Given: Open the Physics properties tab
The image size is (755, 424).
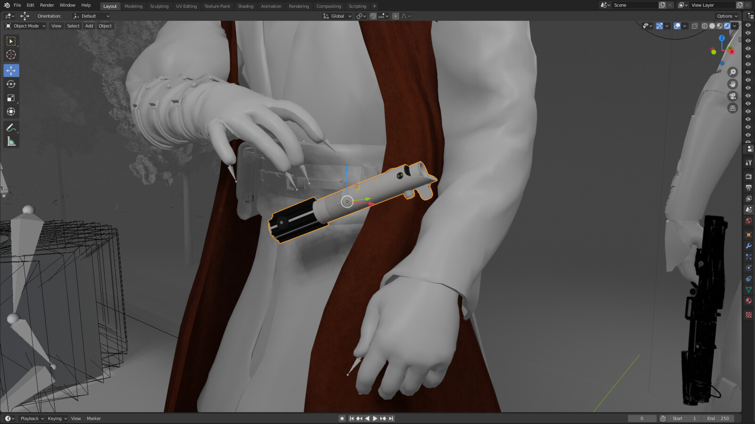Looking at the screenshot, I should pos(748,268).
